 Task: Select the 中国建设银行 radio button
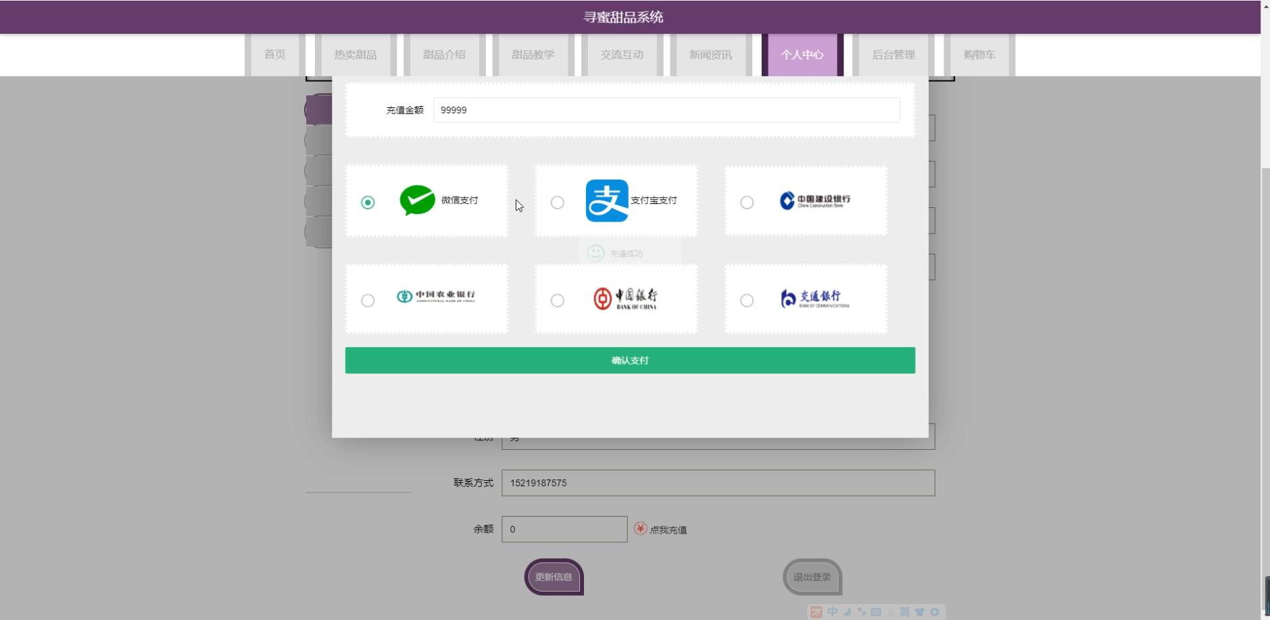pos(747,203)
